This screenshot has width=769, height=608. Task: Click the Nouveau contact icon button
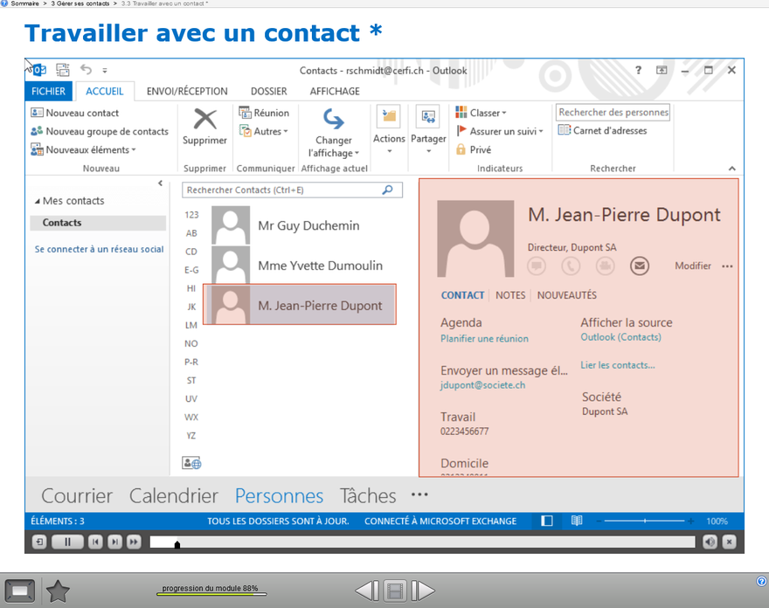coord(37,113)
